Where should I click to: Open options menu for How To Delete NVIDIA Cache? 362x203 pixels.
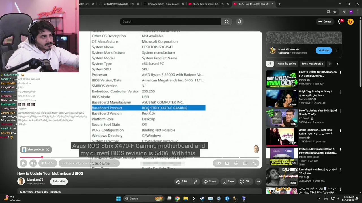click(340, 73)
